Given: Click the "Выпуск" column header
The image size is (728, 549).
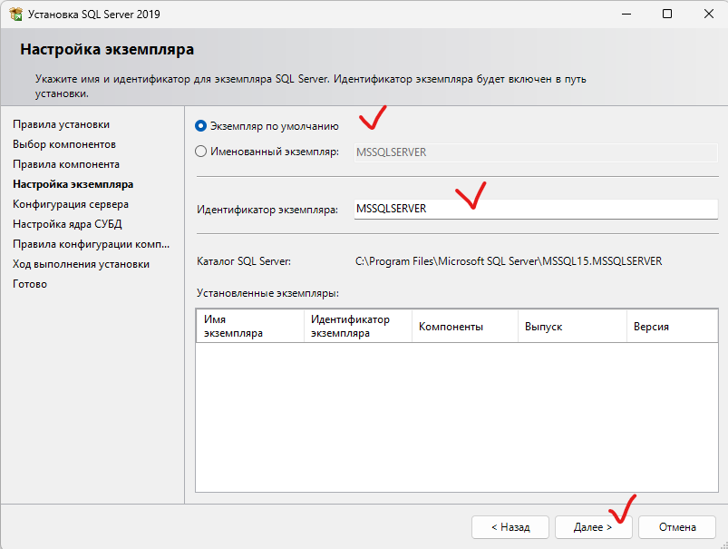Looking at the screenshot, I should 572,327.
